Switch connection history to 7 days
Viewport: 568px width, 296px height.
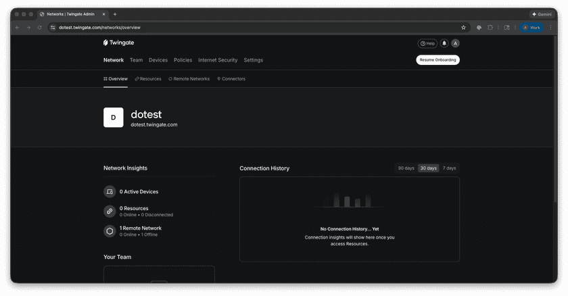pyautogui.click(x=449, y=168)
